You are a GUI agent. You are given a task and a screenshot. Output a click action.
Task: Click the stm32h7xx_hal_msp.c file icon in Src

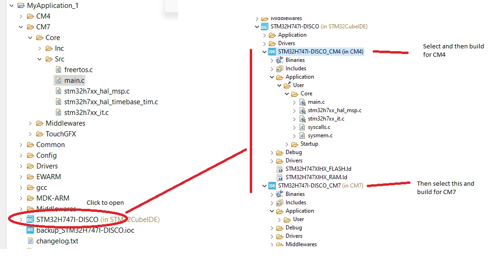tap(58, 91)
